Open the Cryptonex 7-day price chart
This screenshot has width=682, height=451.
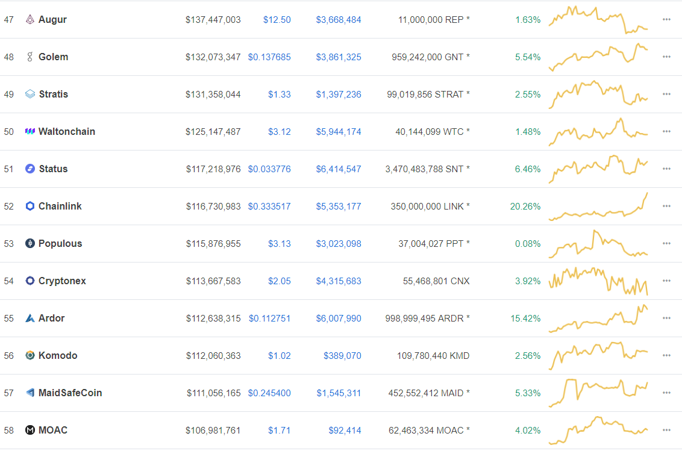[598, 281]
